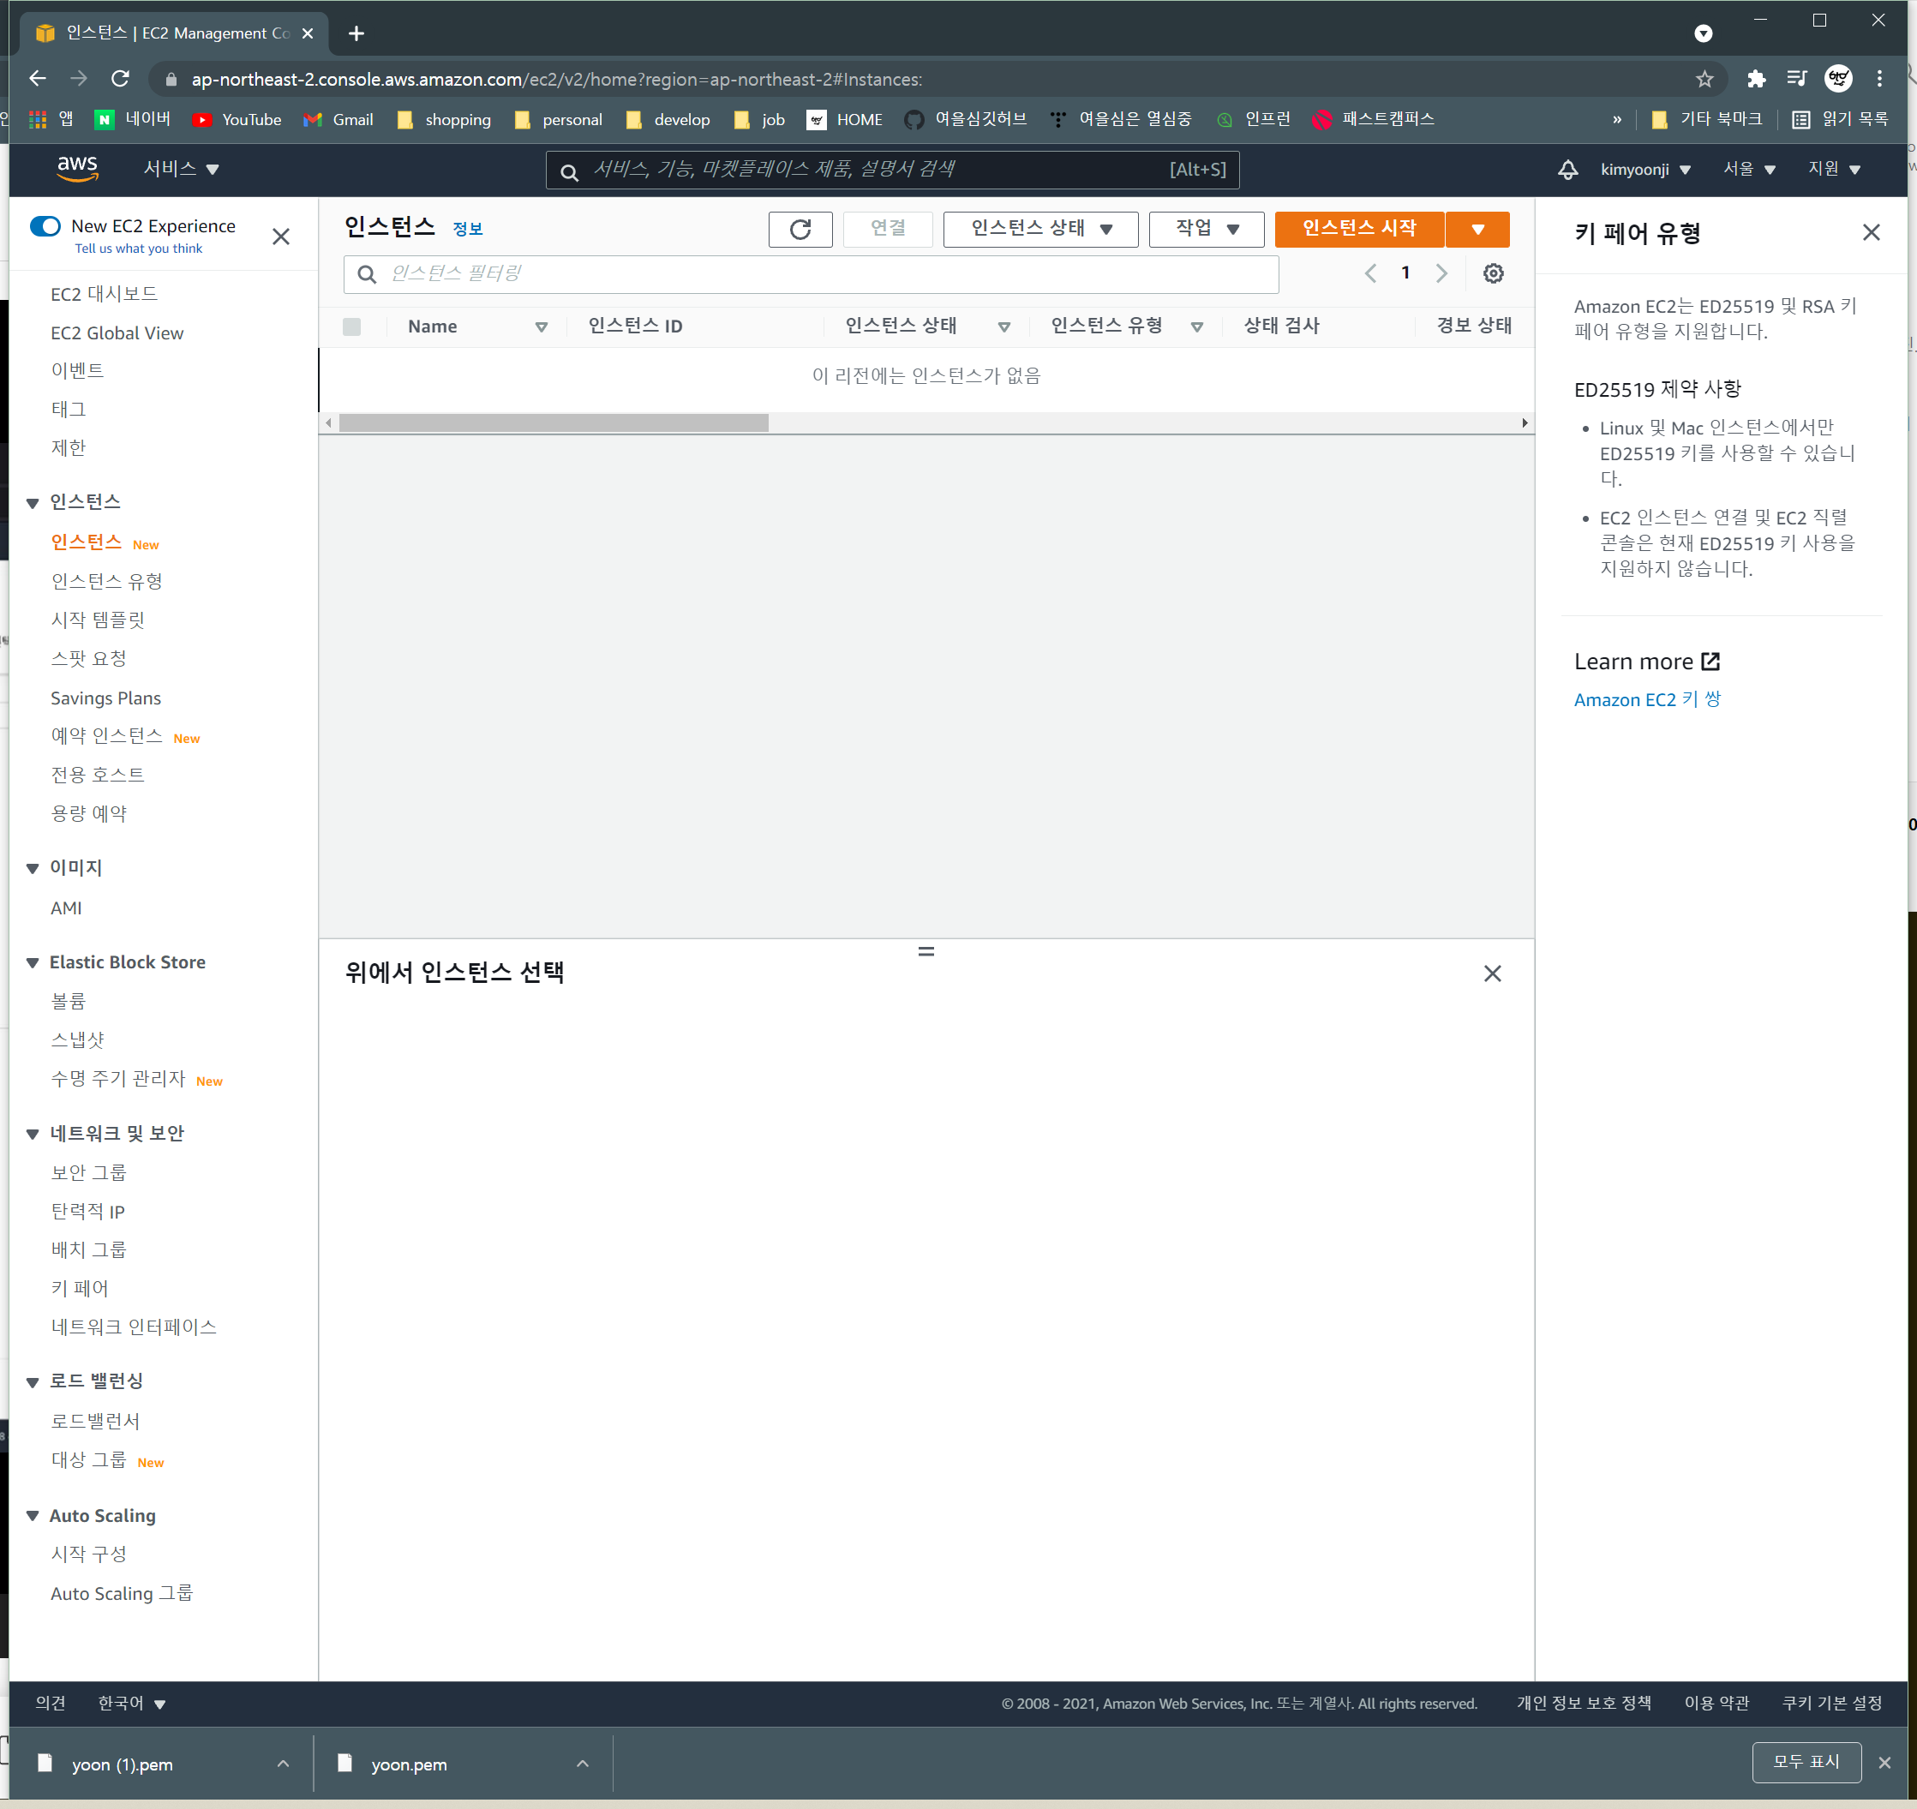
Task: Go to next page of instances
Action: point(1441,274)
